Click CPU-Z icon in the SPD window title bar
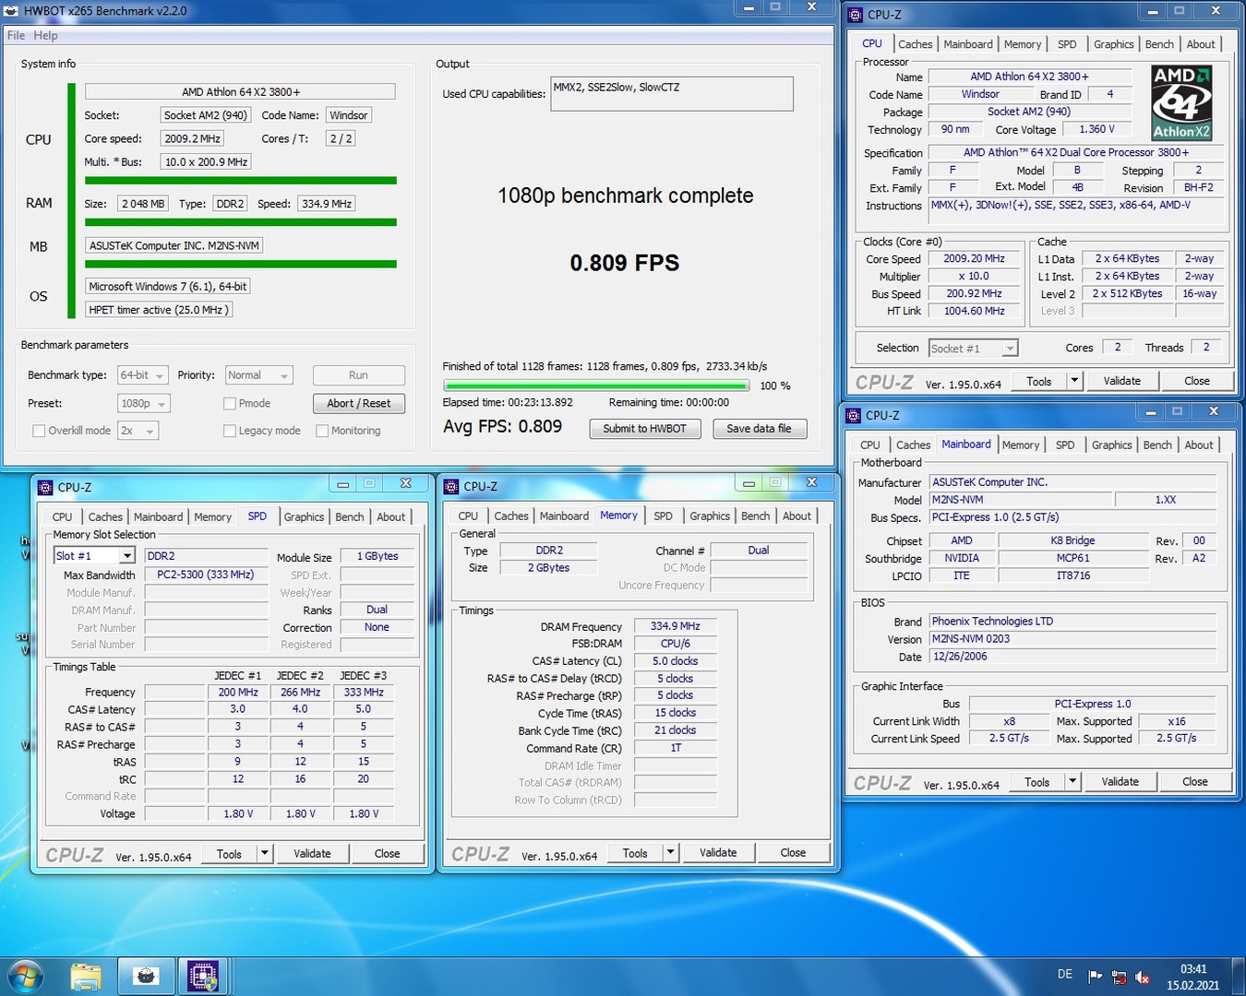 pos(44,487)
